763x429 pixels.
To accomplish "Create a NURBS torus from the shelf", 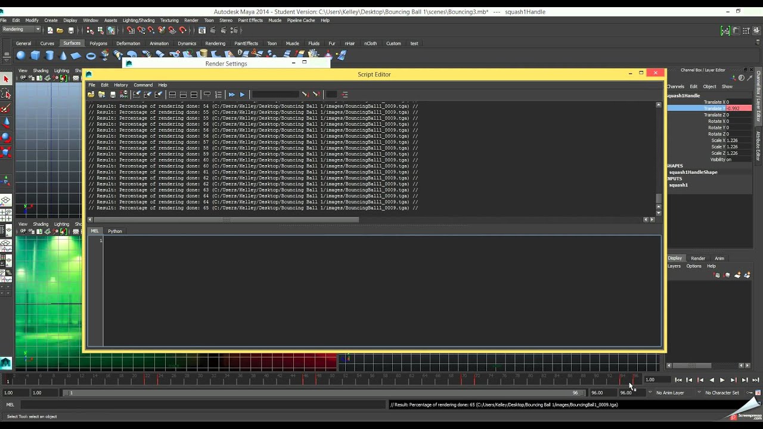I will [x=91, y=55].
